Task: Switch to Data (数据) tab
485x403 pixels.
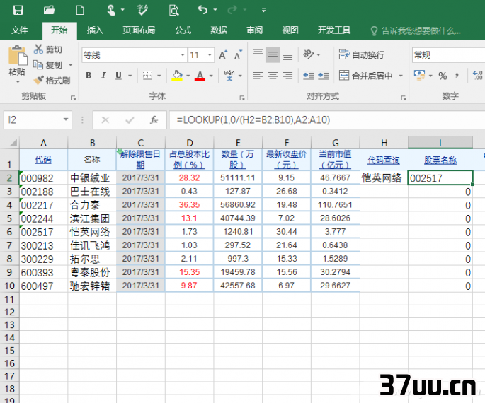Action: (219, 30)
